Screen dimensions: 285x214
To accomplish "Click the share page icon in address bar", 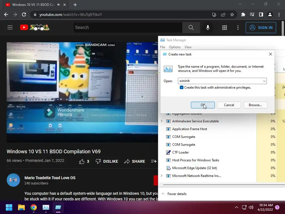I will (223, 14).
